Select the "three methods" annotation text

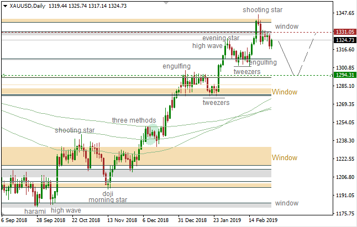pos(134,120)
